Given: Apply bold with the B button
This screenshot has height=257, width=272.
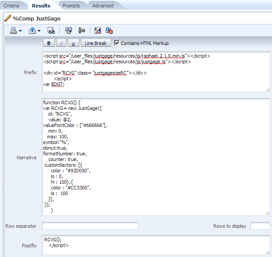Looking at the screenshot, I should [49, 43].
